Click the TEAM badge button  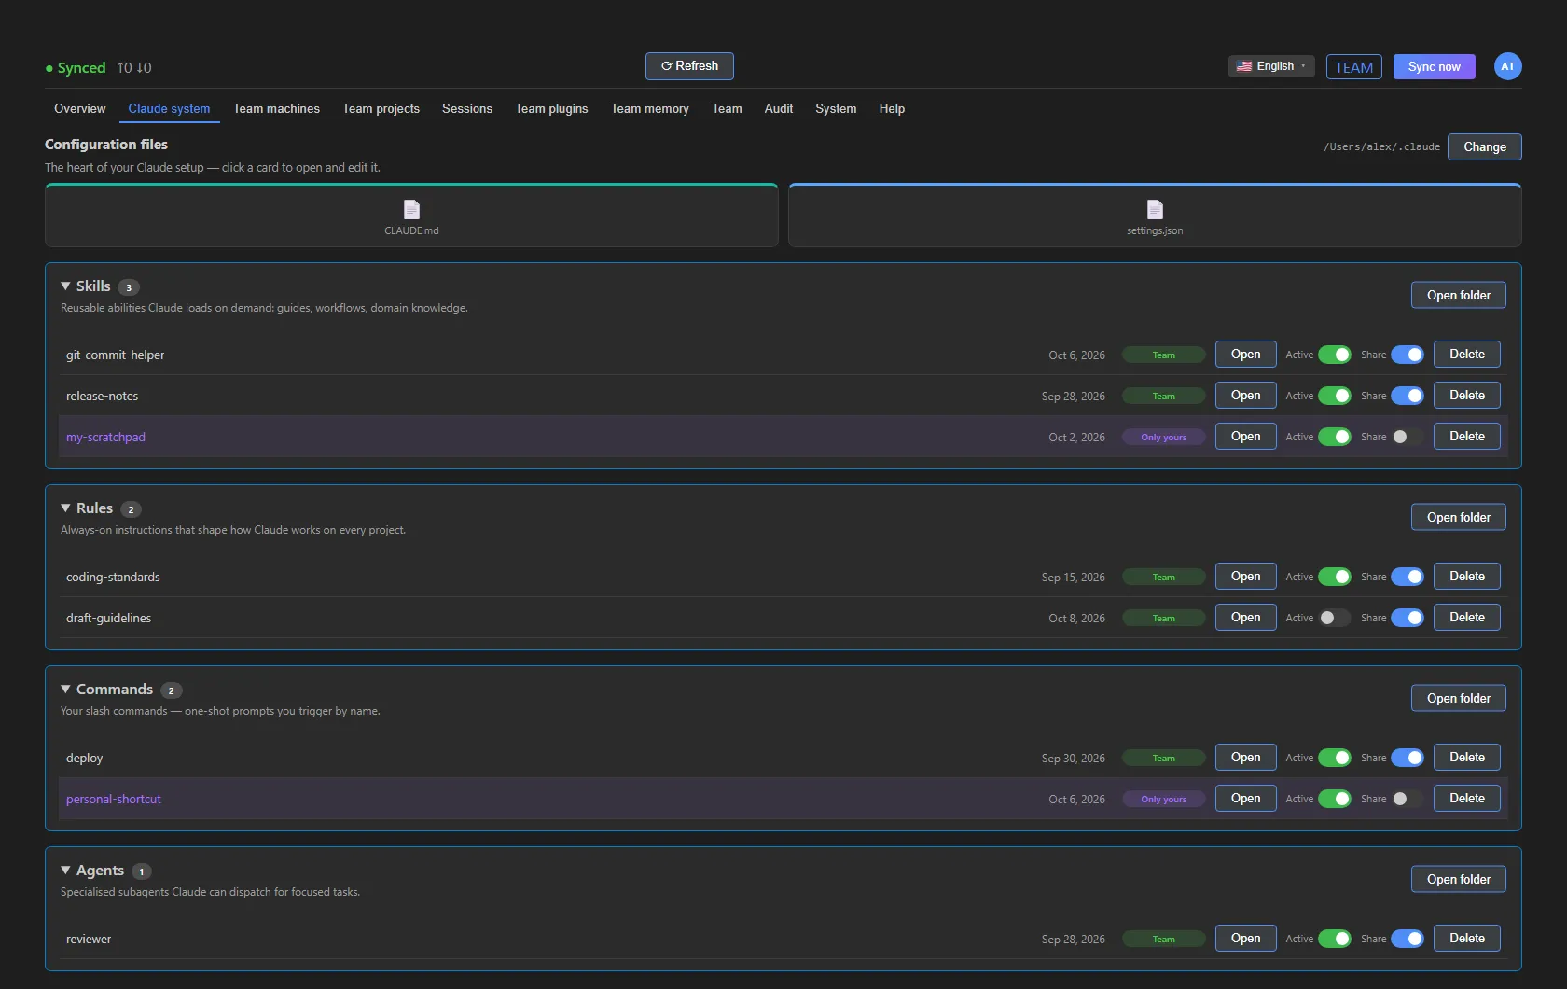1353,67
